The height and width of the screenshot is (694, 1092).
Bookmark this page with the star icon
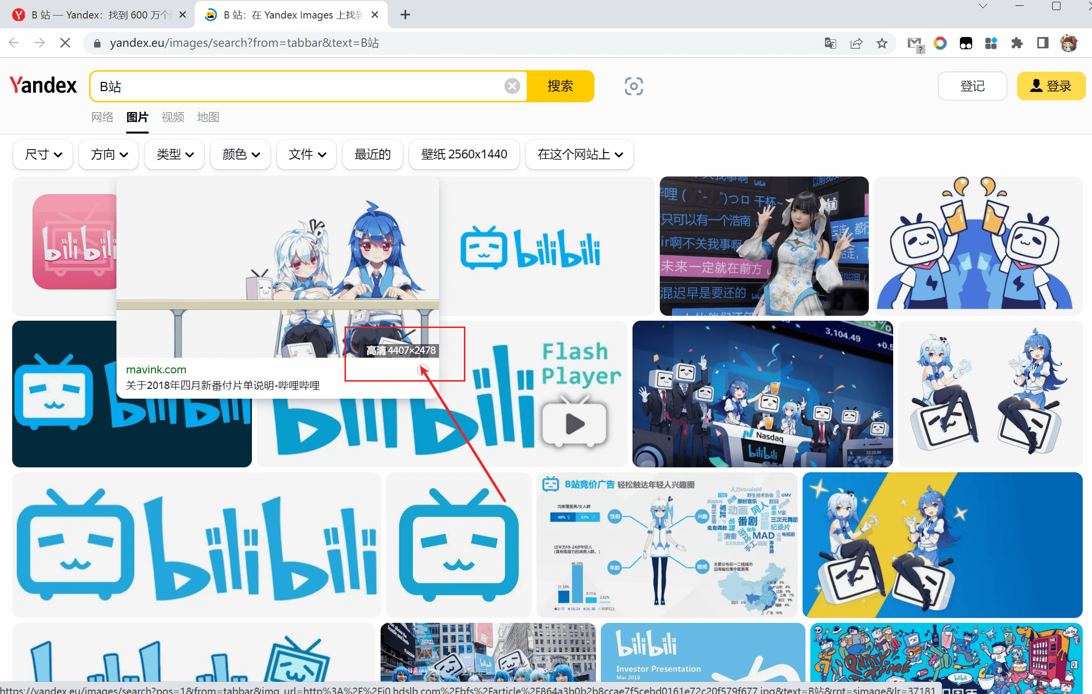[x=882, y=43]
